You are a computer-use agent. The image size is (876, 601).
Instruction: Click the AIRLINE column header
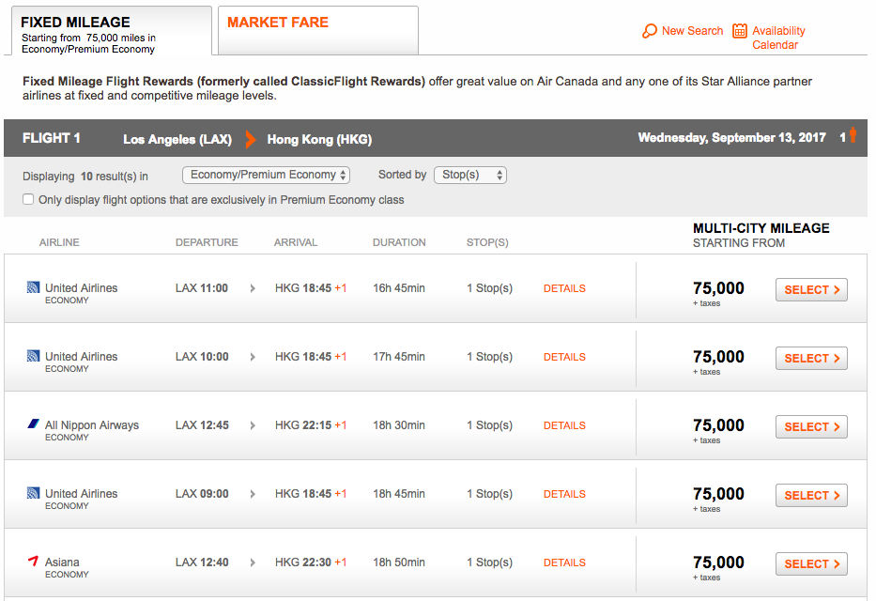59,242
